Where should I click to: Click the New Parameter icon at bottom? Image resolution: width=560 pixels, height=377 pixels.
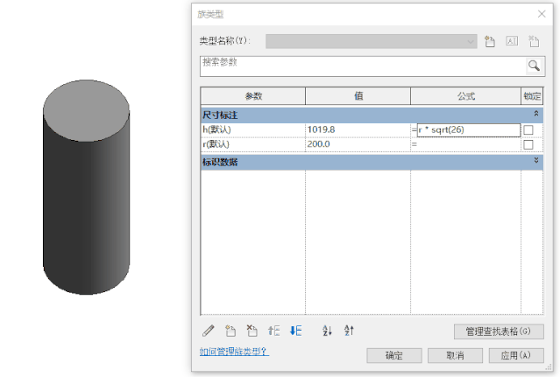pyautogui.click(x=230, y=331)
